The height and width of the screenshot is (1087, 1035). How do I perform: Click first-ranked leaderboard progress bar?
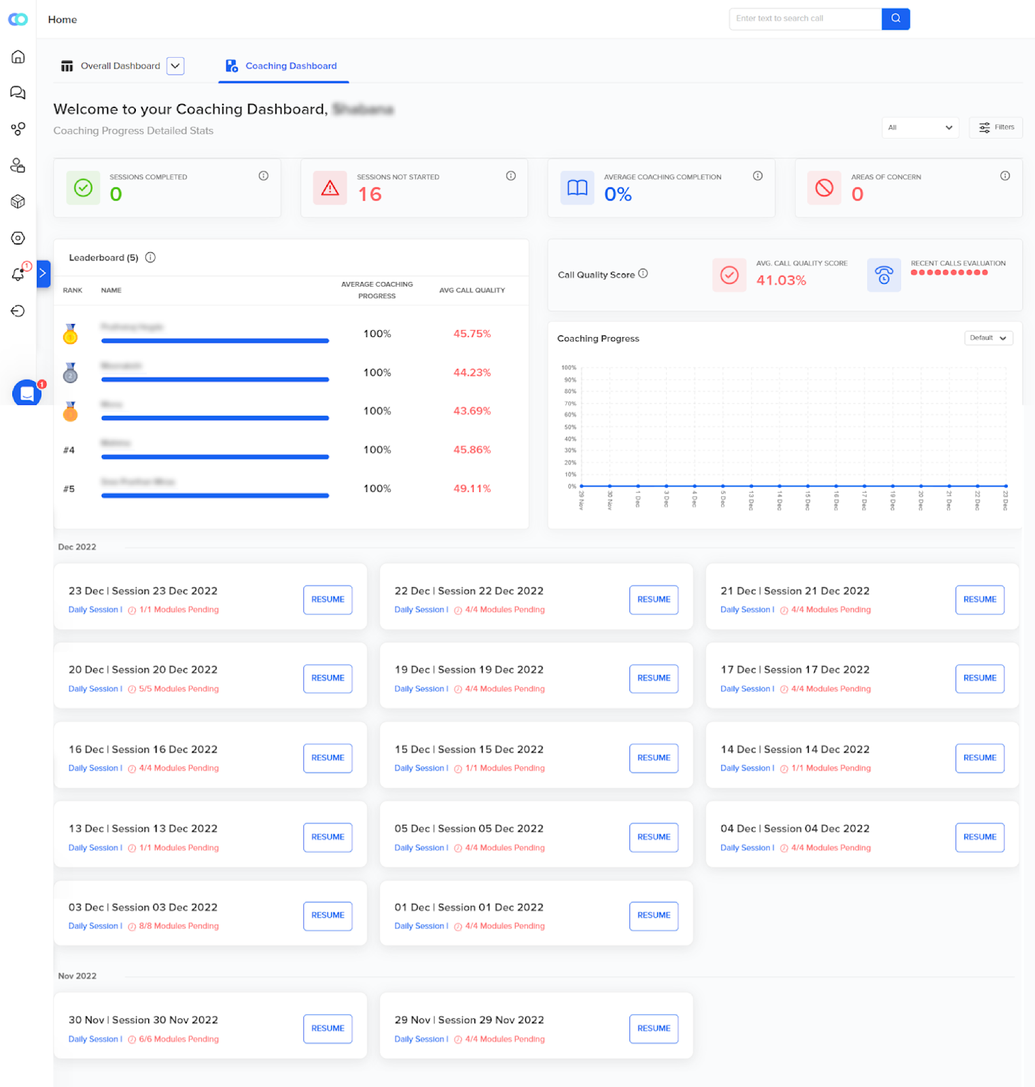tap(215, 341)
